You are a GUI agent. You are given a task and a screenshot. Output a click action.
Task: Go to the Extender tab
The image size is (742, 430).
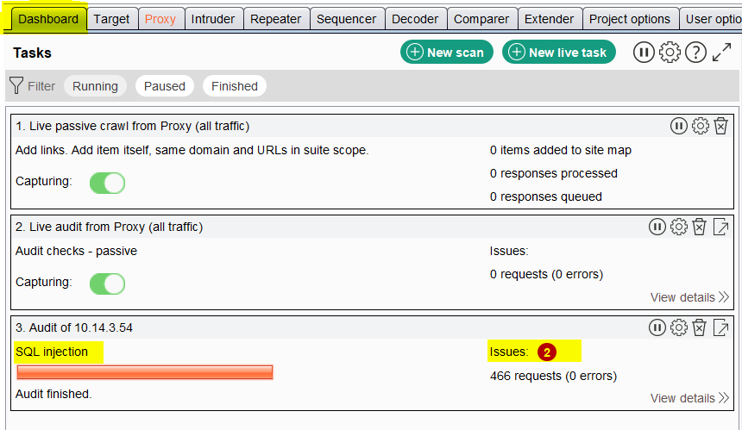pos(549,19)
